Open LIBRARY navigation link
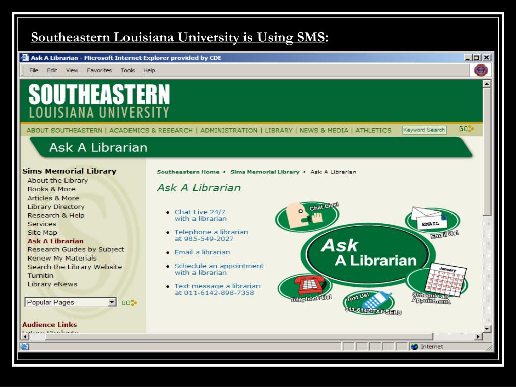 tap(278, 131)
